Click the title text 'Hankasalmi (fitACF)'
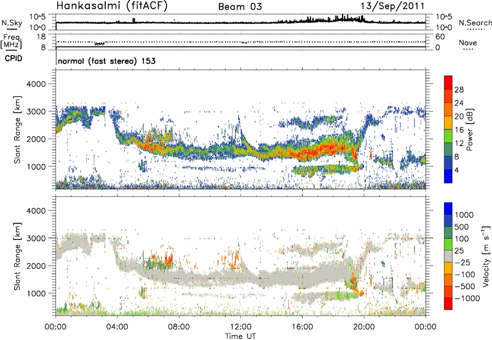The width and height of the screenshot is (492, 340). pos(112,6)
